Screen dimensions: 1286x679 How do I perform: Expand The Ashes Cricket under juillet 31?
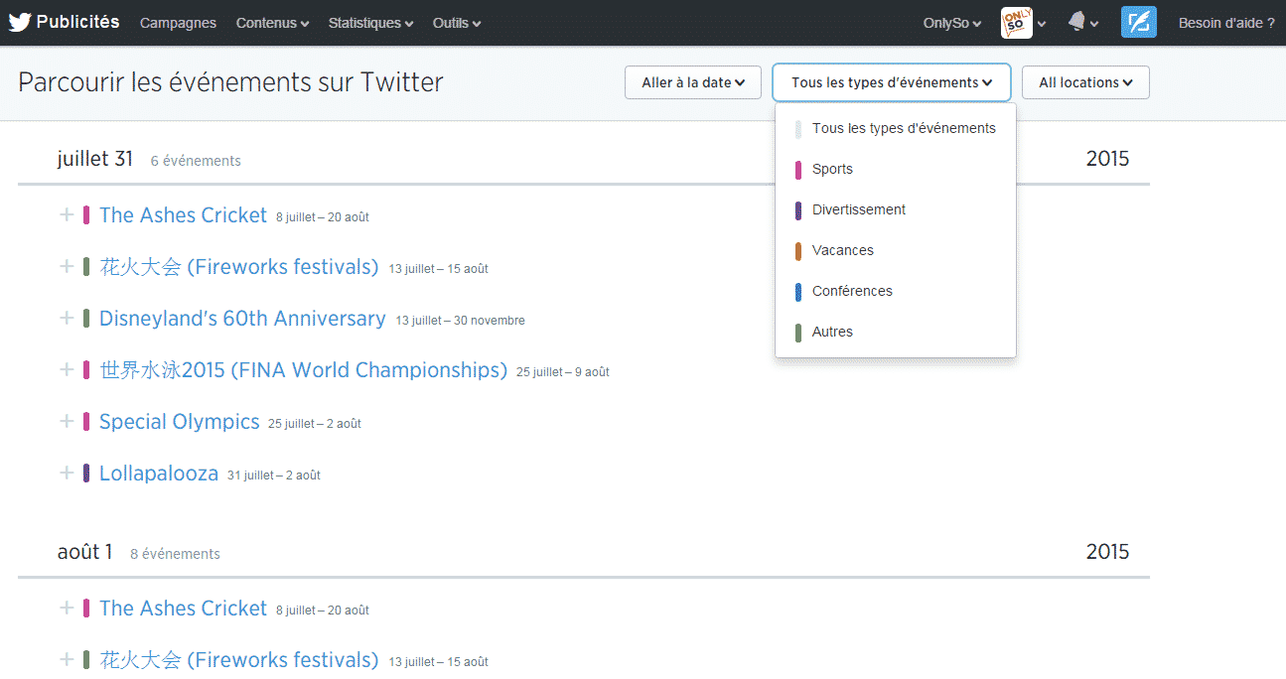[x=67, y=214]
